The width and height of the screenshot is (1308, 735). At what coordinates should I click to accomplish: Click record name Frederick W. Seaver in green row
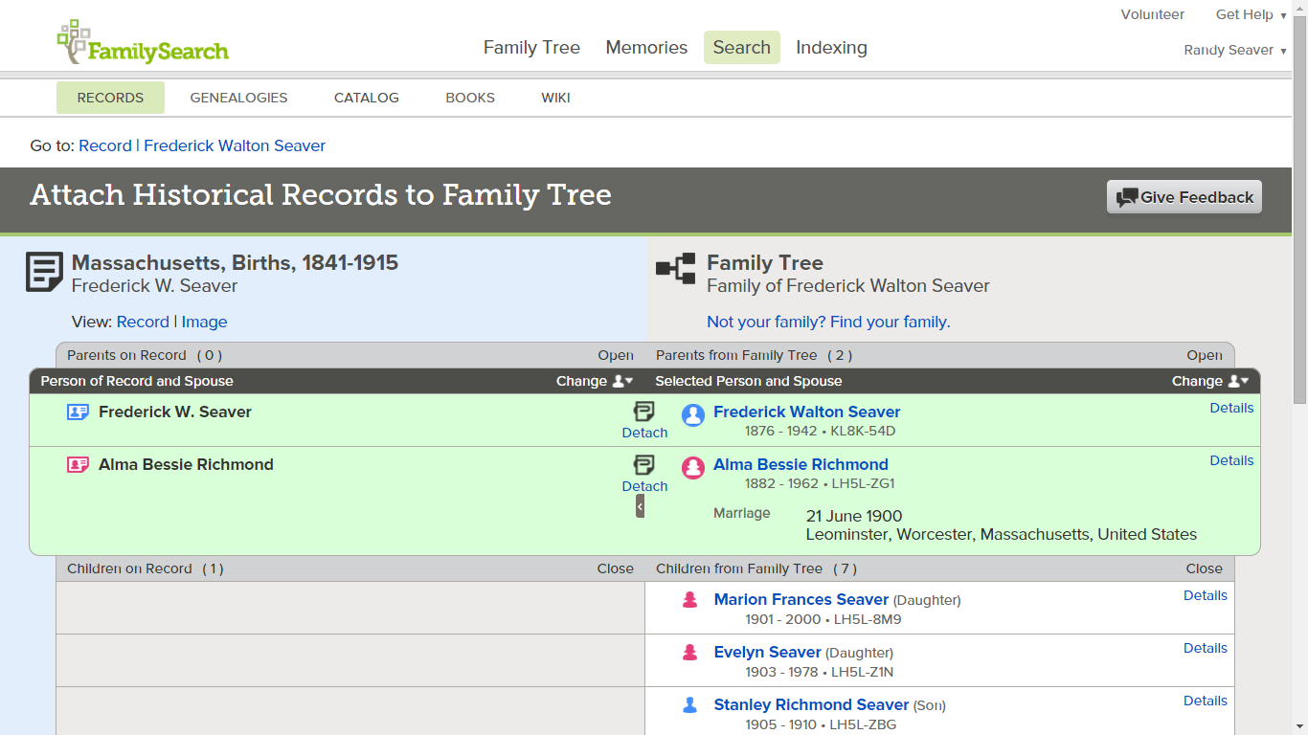(175, 412)
